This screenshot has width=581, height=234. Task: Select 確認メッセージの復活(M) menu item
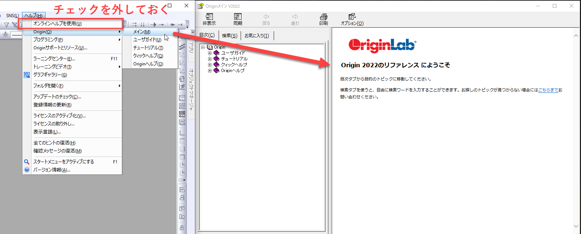pos(72,151)
